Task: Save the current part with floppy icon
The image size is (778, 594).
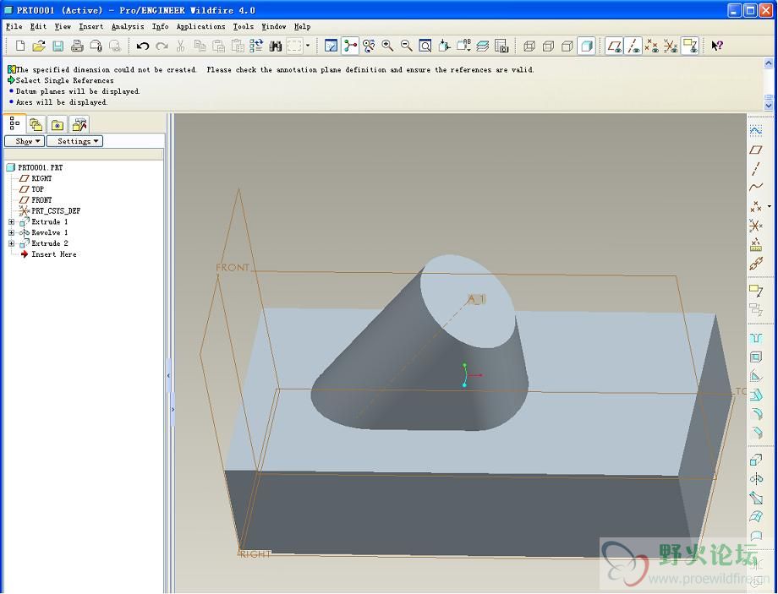Action: pos(58,46)
